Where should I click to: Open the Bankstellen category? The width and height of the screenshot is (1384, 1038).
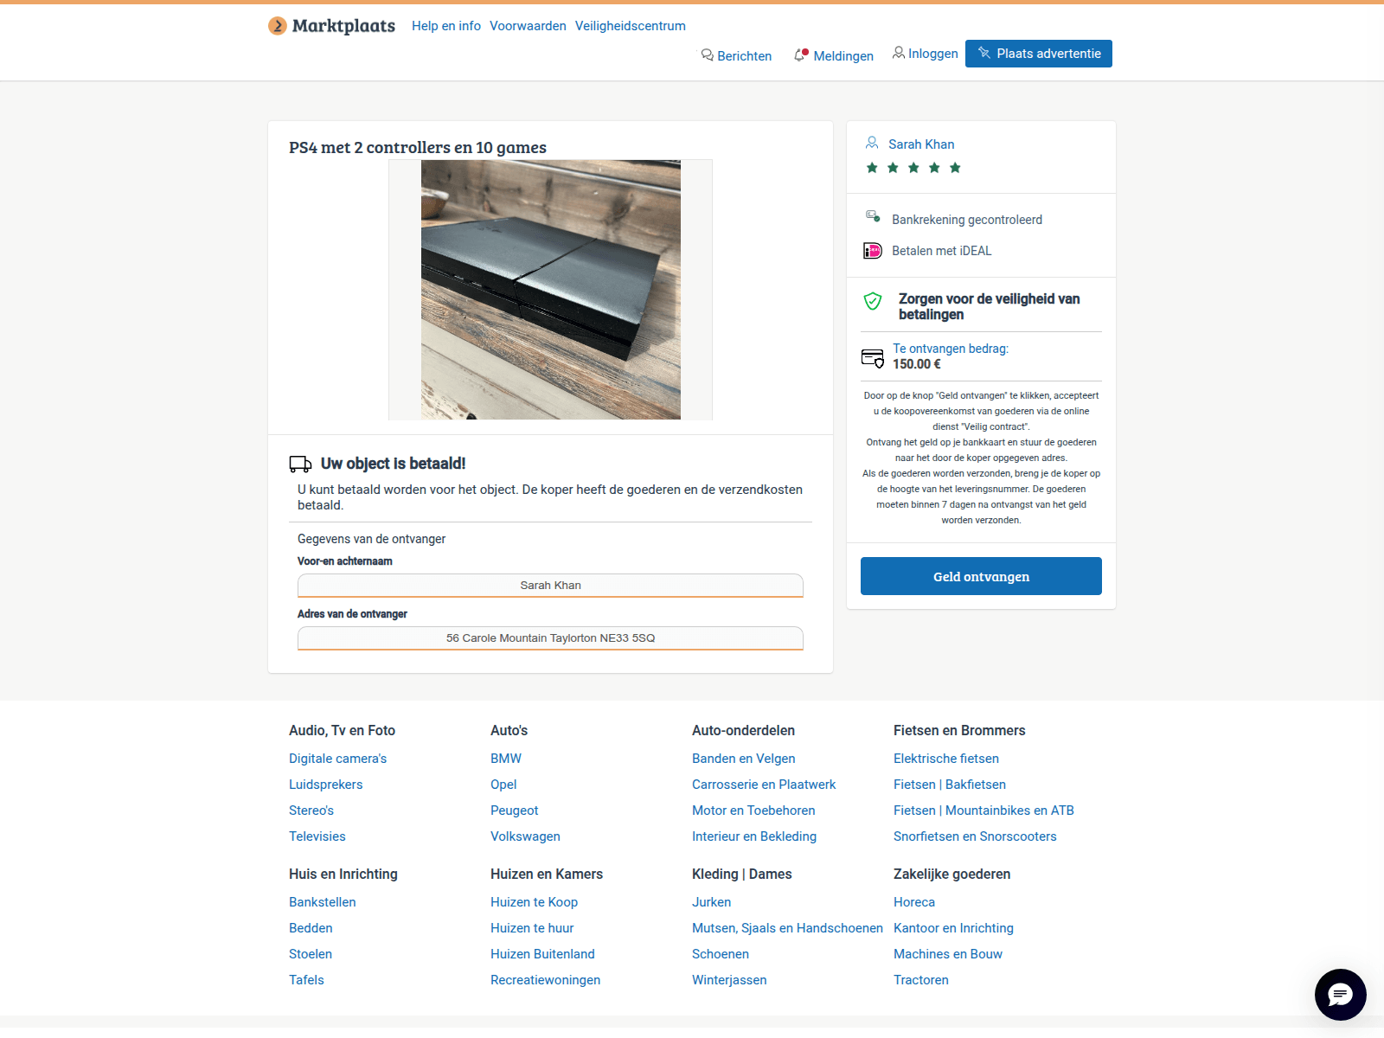[x=323, y=902]
